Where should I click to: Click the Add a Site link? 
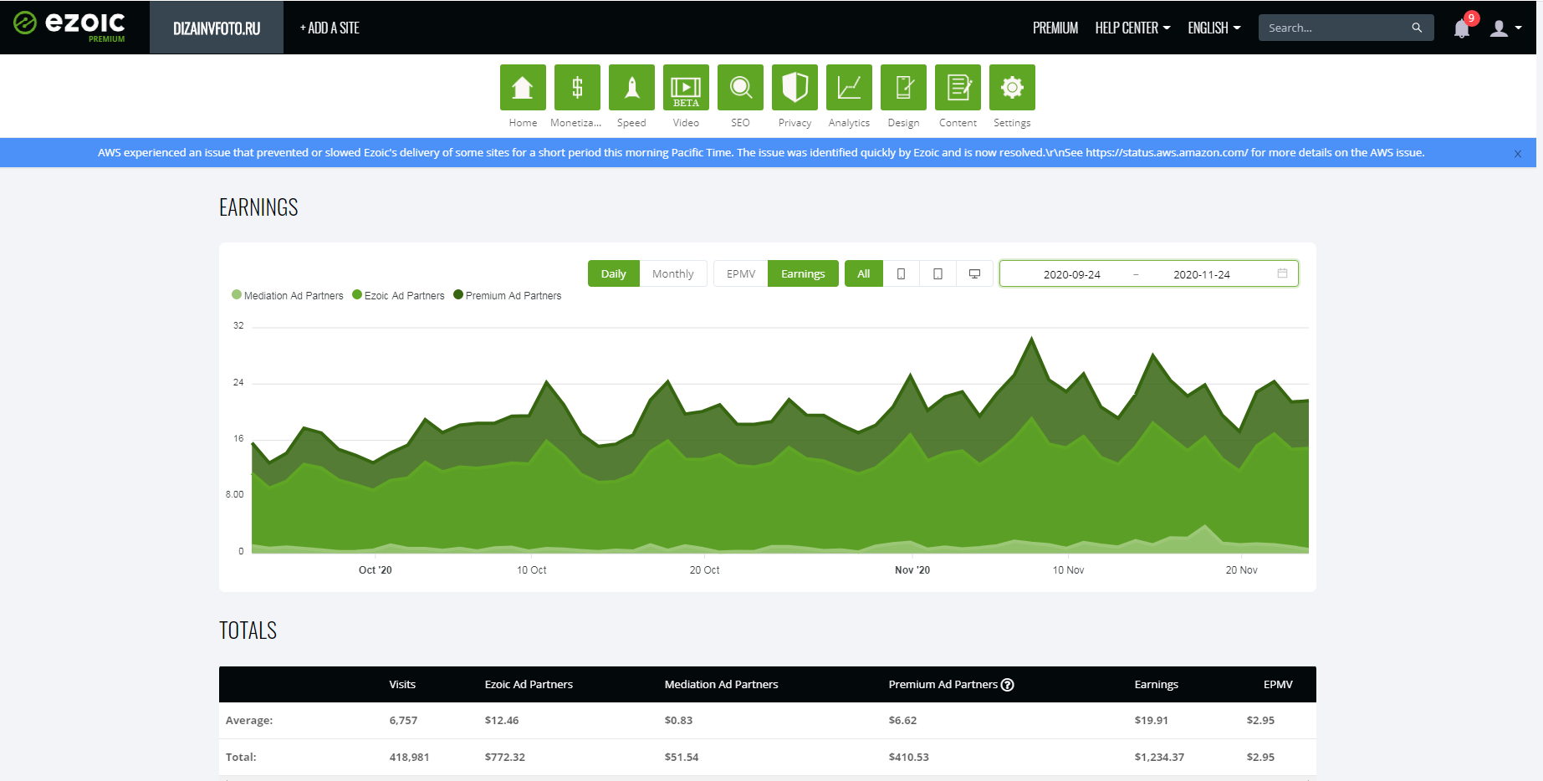point(330,28)
